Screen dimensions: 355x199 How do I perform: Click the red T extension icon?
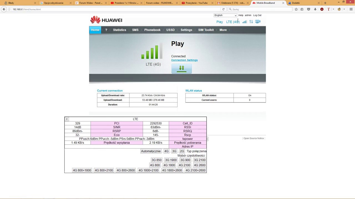328,9
